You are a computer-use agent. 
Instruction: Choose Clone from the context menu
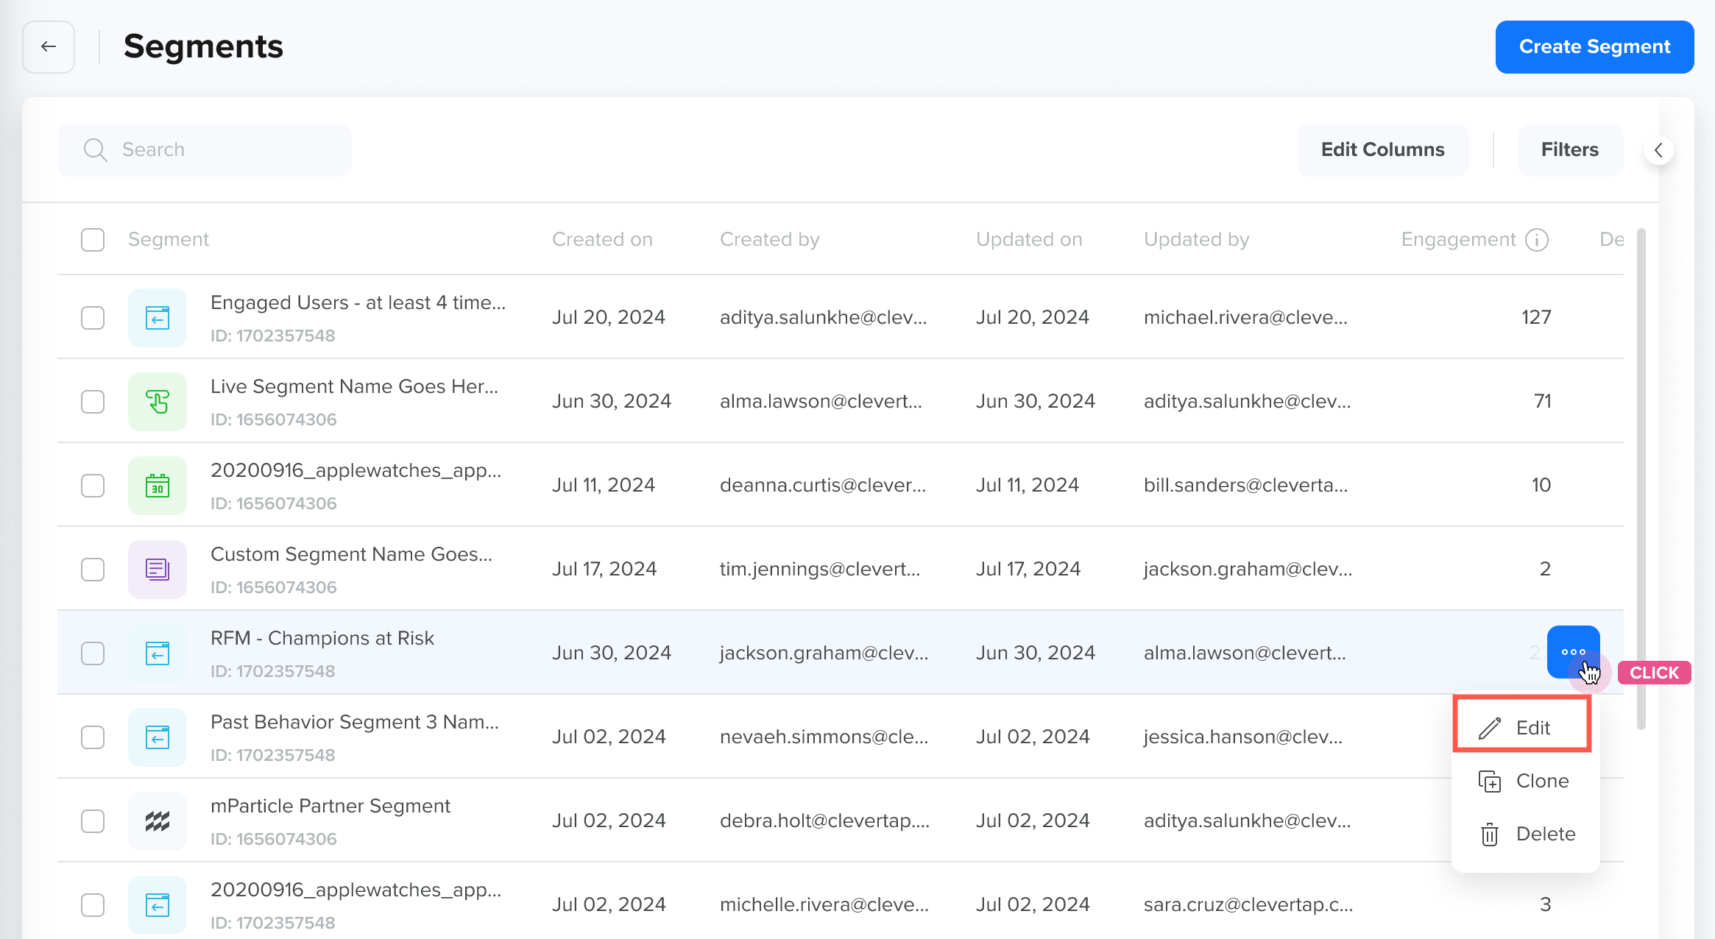tap(1525, 781)
